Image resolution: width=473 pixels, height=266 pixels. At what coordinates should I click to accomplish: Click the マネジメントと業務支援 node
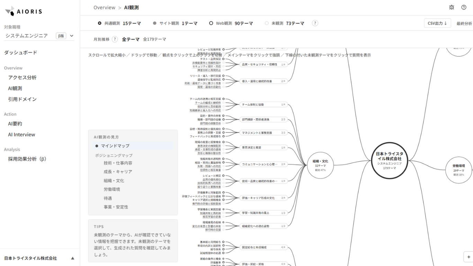point(264,133)
